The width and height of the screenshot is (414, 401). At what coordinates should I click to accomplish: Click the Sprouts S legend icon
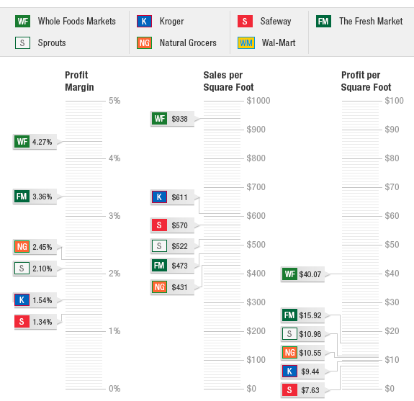pos(23,42)
